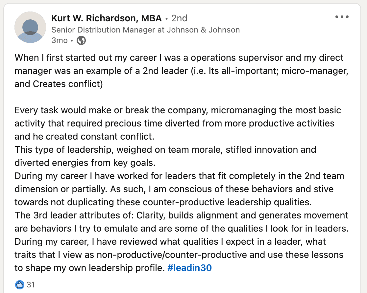This screenshot has width=367, height=293.
Task: Click the line starting 'The 3rd leader attributes'
Action: click(x=182, y=215)
